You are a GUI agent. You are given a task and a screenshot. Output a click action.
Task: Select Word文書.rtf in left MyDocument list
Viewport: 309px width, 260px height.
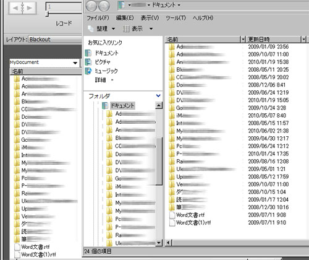(x=35, y=247)
